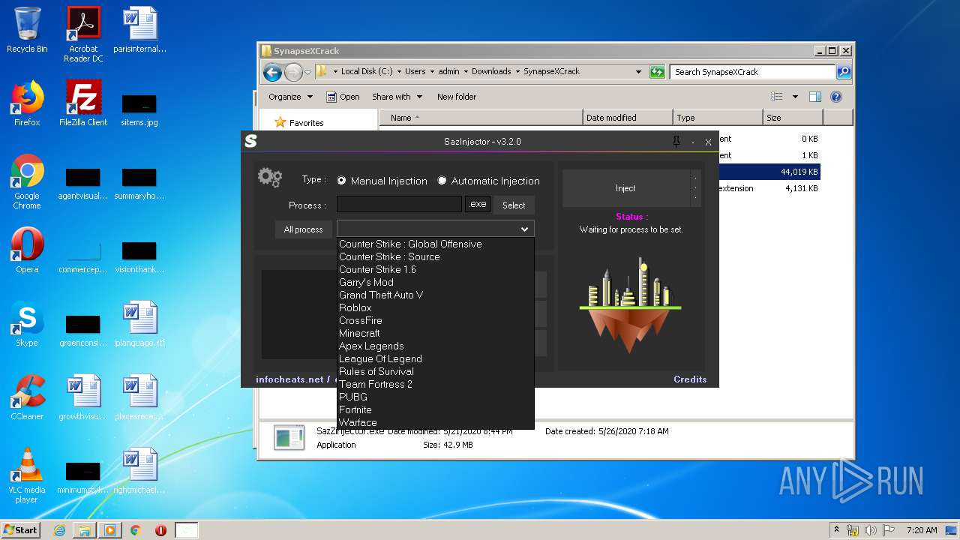Open Acrobat Reader DC desktop icon

coord(83,34)
